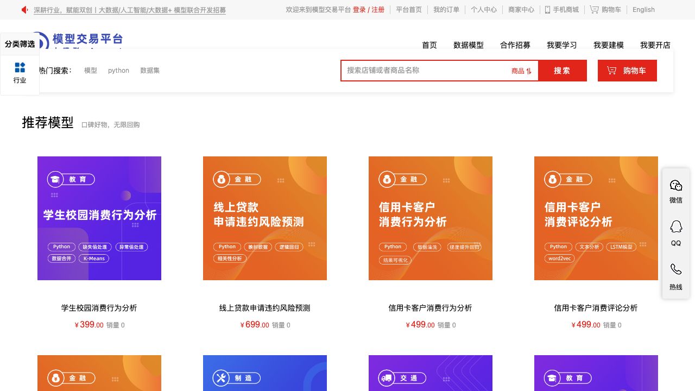Open the cart via top-bar shopping cart icon
This screenshot has width=695, height=391.
pyautogui.click(x=594, y=10)
